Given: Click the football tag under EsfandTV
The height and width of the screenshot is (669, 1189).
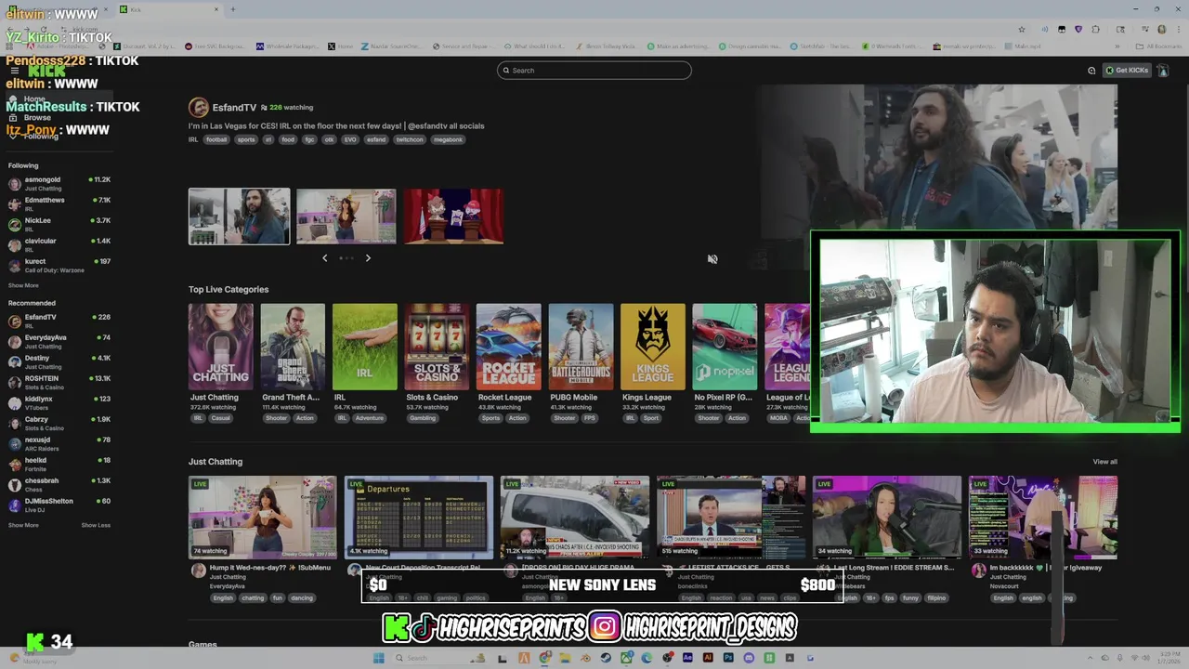Looking at the screenshot, I should tap(216, 139).
